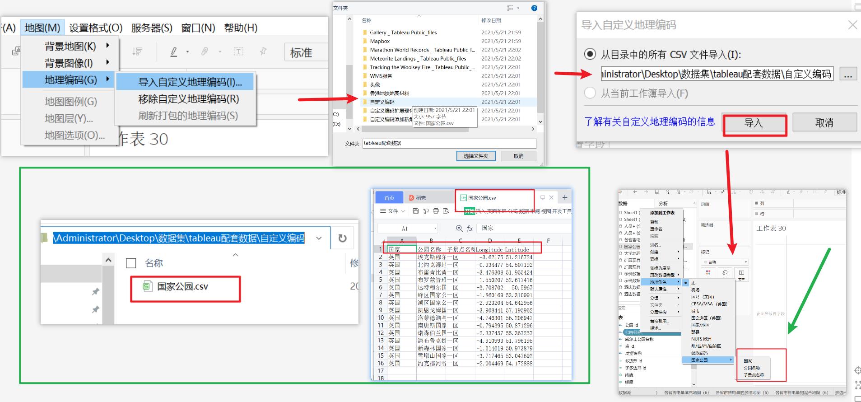Click 取消 in the folder dialog
This screenshot has height=402, width=861.
click(518, 156)
